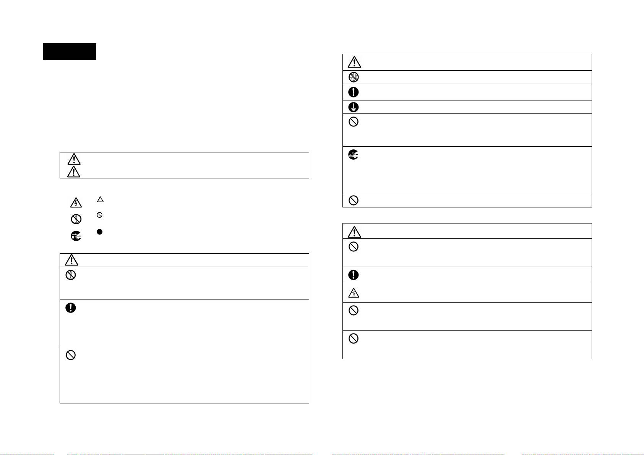Click prohibition circle in left table's bottom row
The image size is (644, 455).
[x=71, y=355]
